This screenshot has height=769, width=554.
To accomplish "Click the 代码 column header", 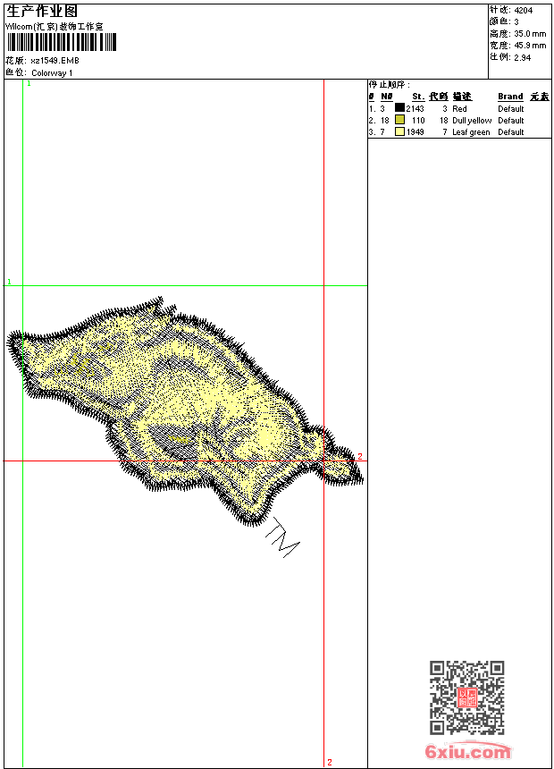I will 438,97.
